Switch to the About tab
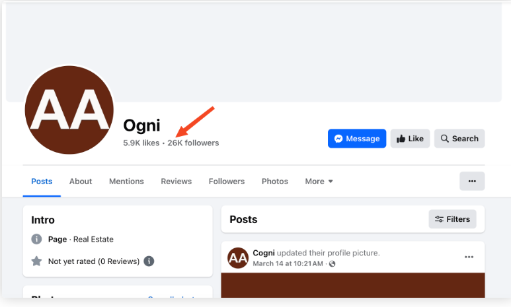The height and width of the screenshot is (307, 511). [81, 182]
